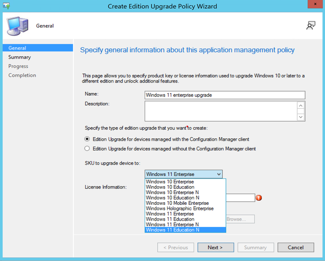Click the page heading about application management policy
This screenshot has height=261, width=325.
point(187,50)
